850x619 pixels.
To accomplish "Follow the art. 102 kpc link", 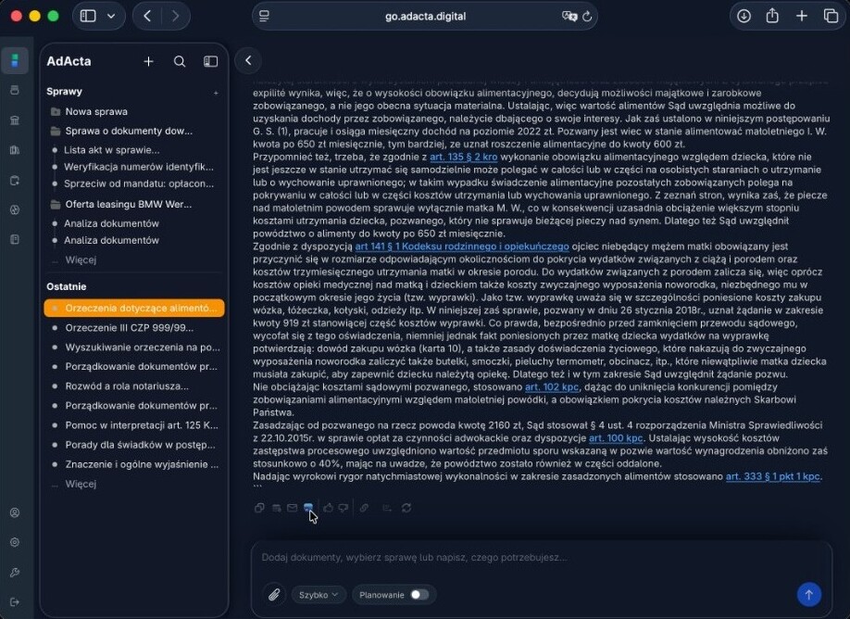I will pyautogui.click(x=552, y=386).
